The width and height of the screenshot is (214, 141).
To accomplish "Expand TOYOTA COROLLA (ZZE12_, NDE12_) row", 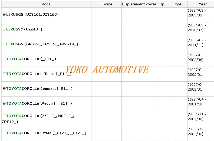I will click(4, 116).
